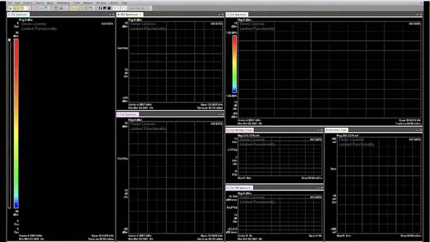Open the G: Ch1 FM Spectrum options arrow

318,188
